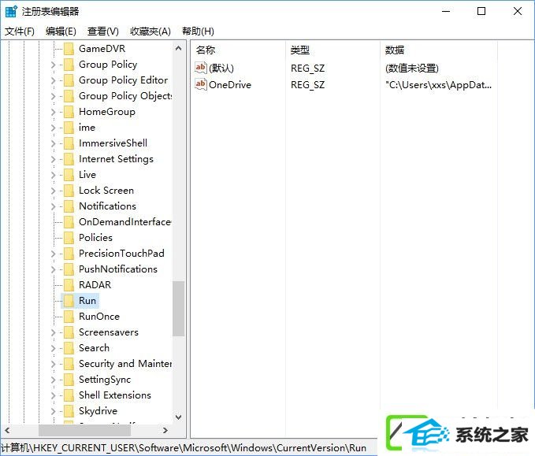This screenshot has width=535, height=456.
Task: Click the Skydrive folder icon
Action: click(69, 410)
